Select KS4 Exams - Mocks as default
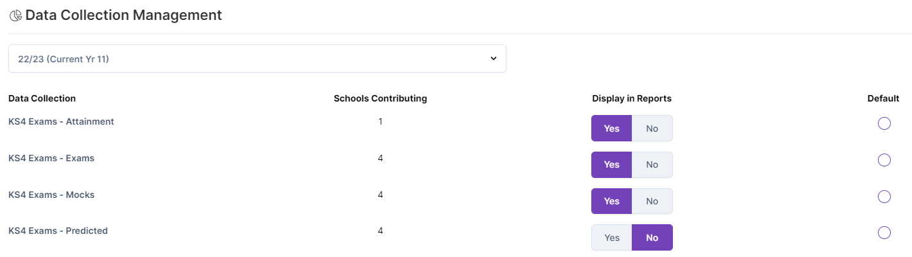This screenshot has height=257, width=912. point(884,196)
